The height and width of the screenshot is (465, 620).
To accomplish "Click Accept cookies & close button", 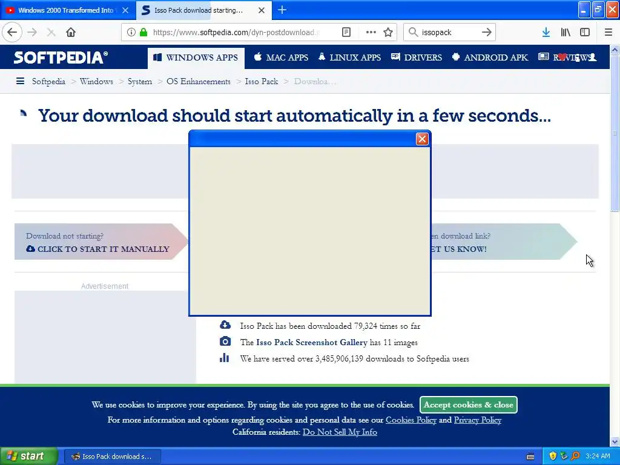I will tap(469, 404).
